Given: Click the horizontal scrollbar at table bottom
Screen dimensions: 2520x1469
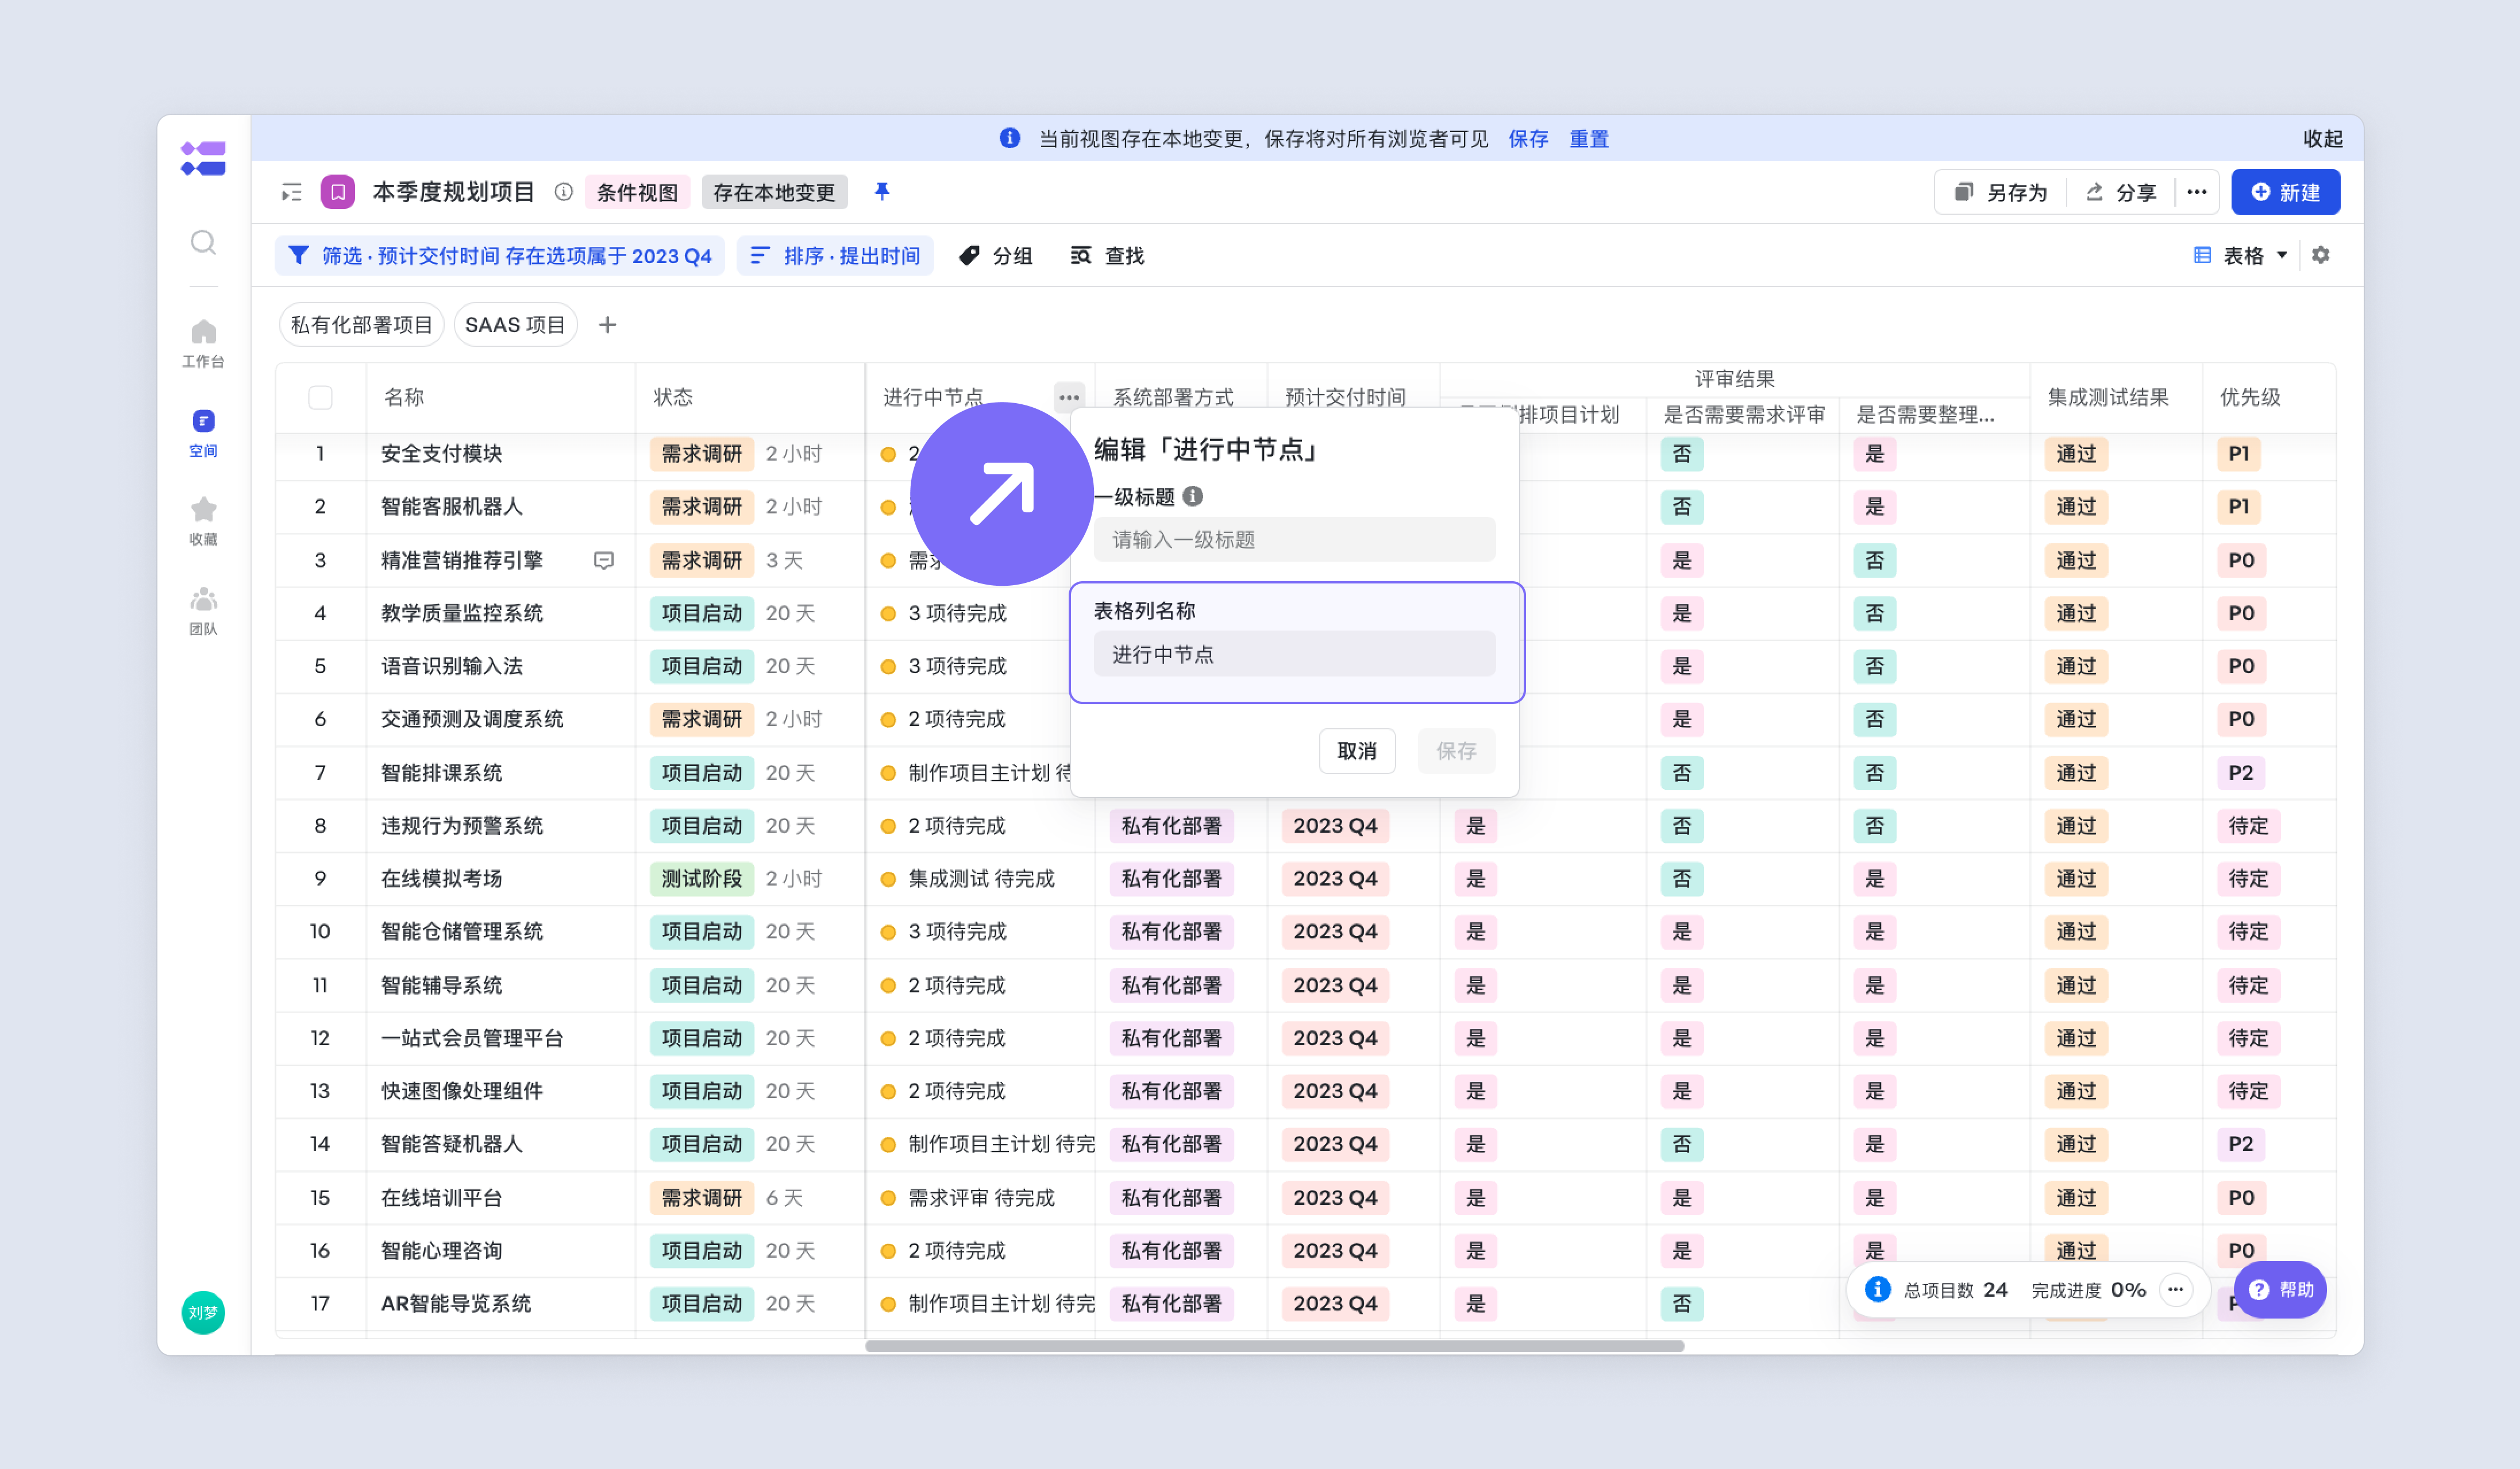Looking at the screenshot, I should coord(1274,1345).
